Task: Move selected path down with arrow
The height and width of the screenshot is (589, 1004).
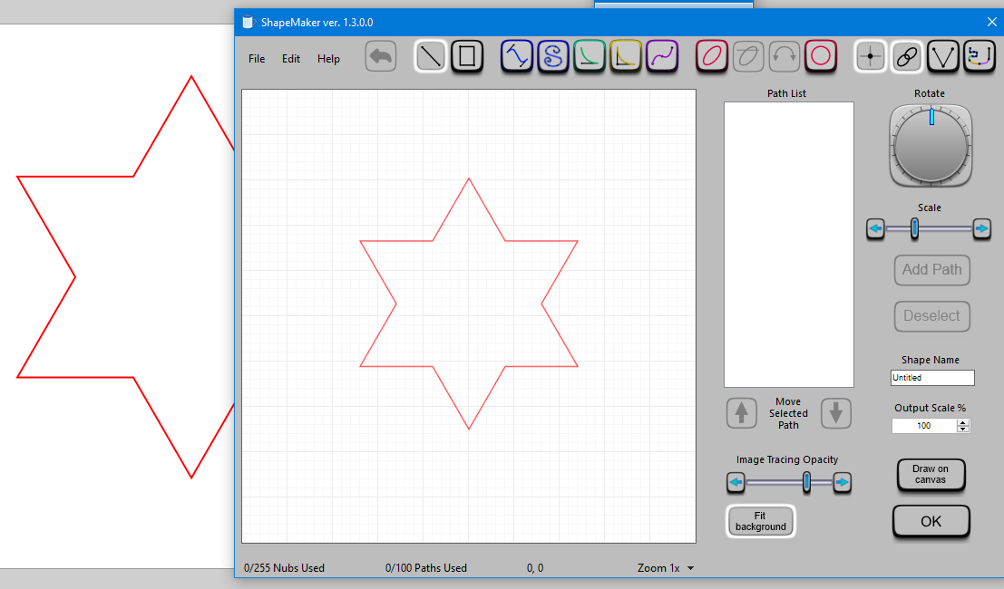Action: coord(835,413)
